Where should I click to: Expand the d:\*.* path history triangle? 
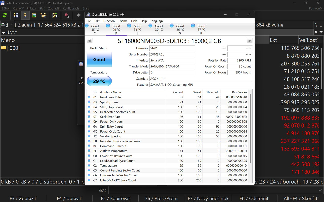(3, 33)
